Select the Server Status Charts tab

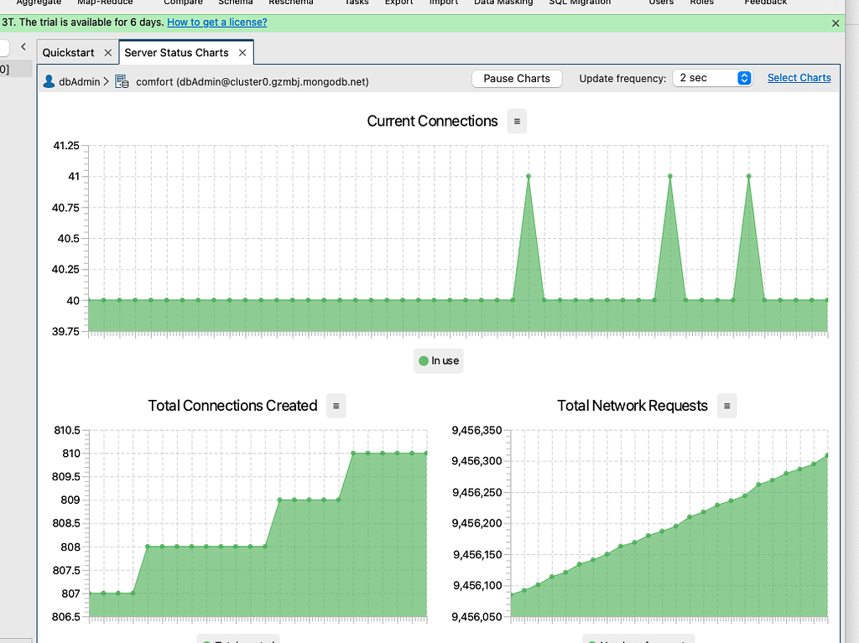[x=178, y=52]
